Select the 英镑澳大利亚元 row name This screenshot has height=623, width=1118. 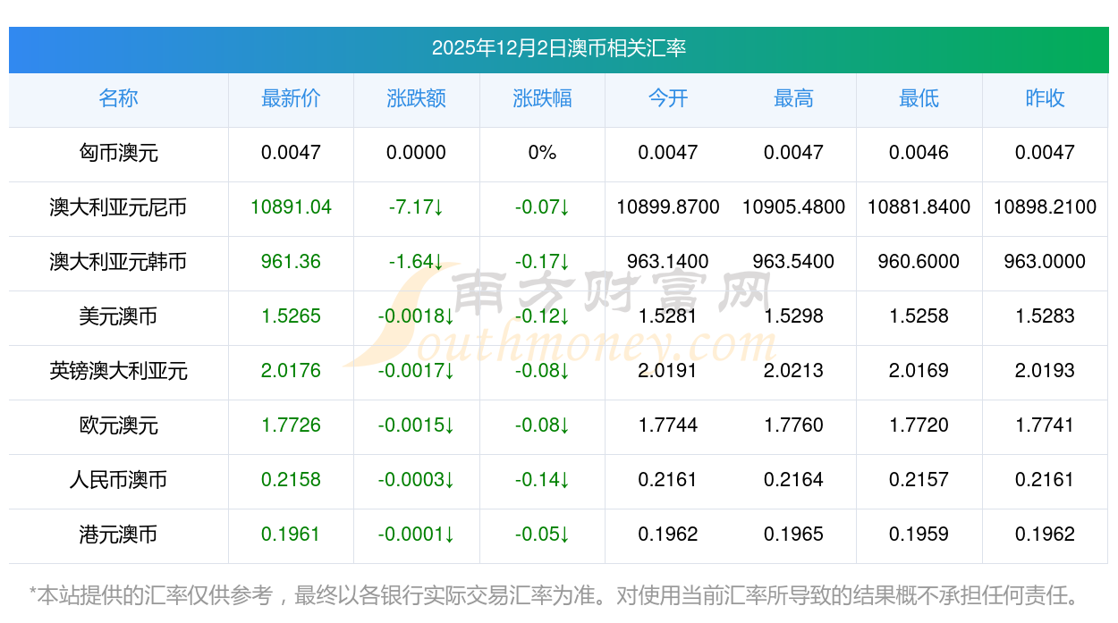pos(118,371)
